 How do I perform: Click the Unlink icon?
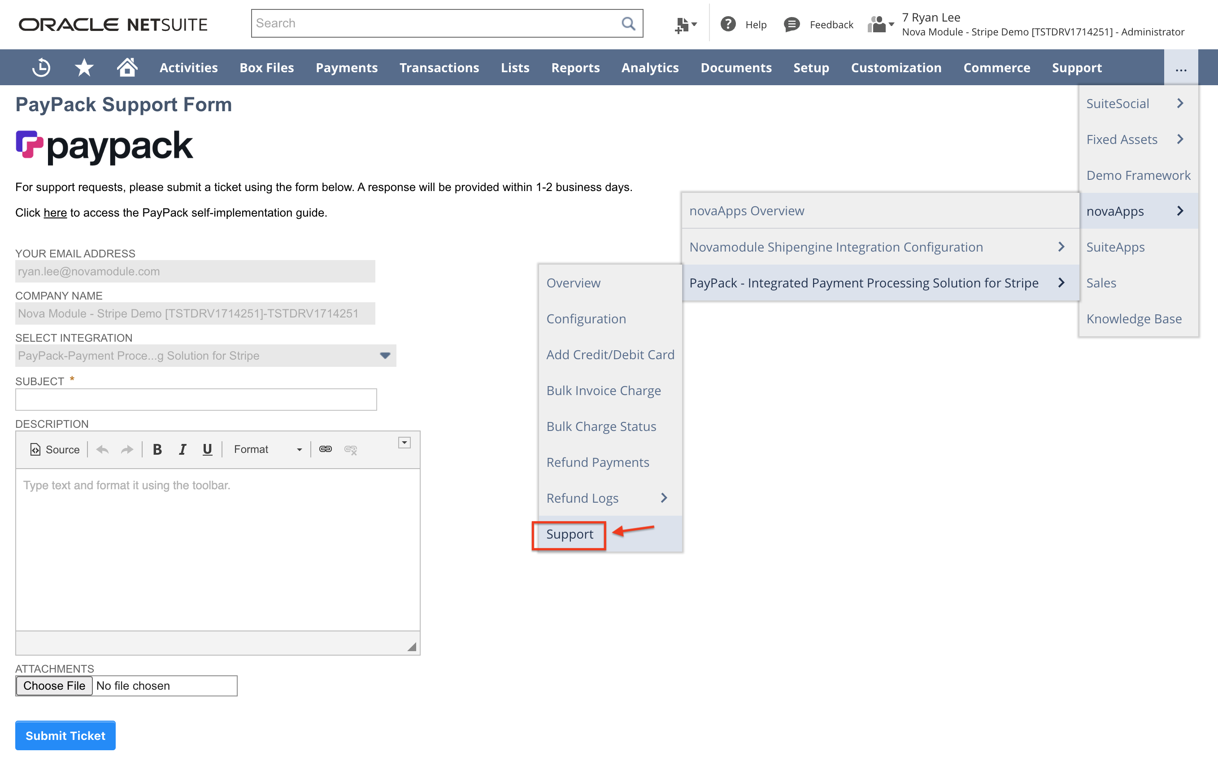pyautogui.click(x=351, y=449)
